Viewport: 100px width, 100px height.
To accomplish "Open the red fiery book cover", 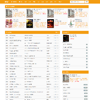I will 51,24.
